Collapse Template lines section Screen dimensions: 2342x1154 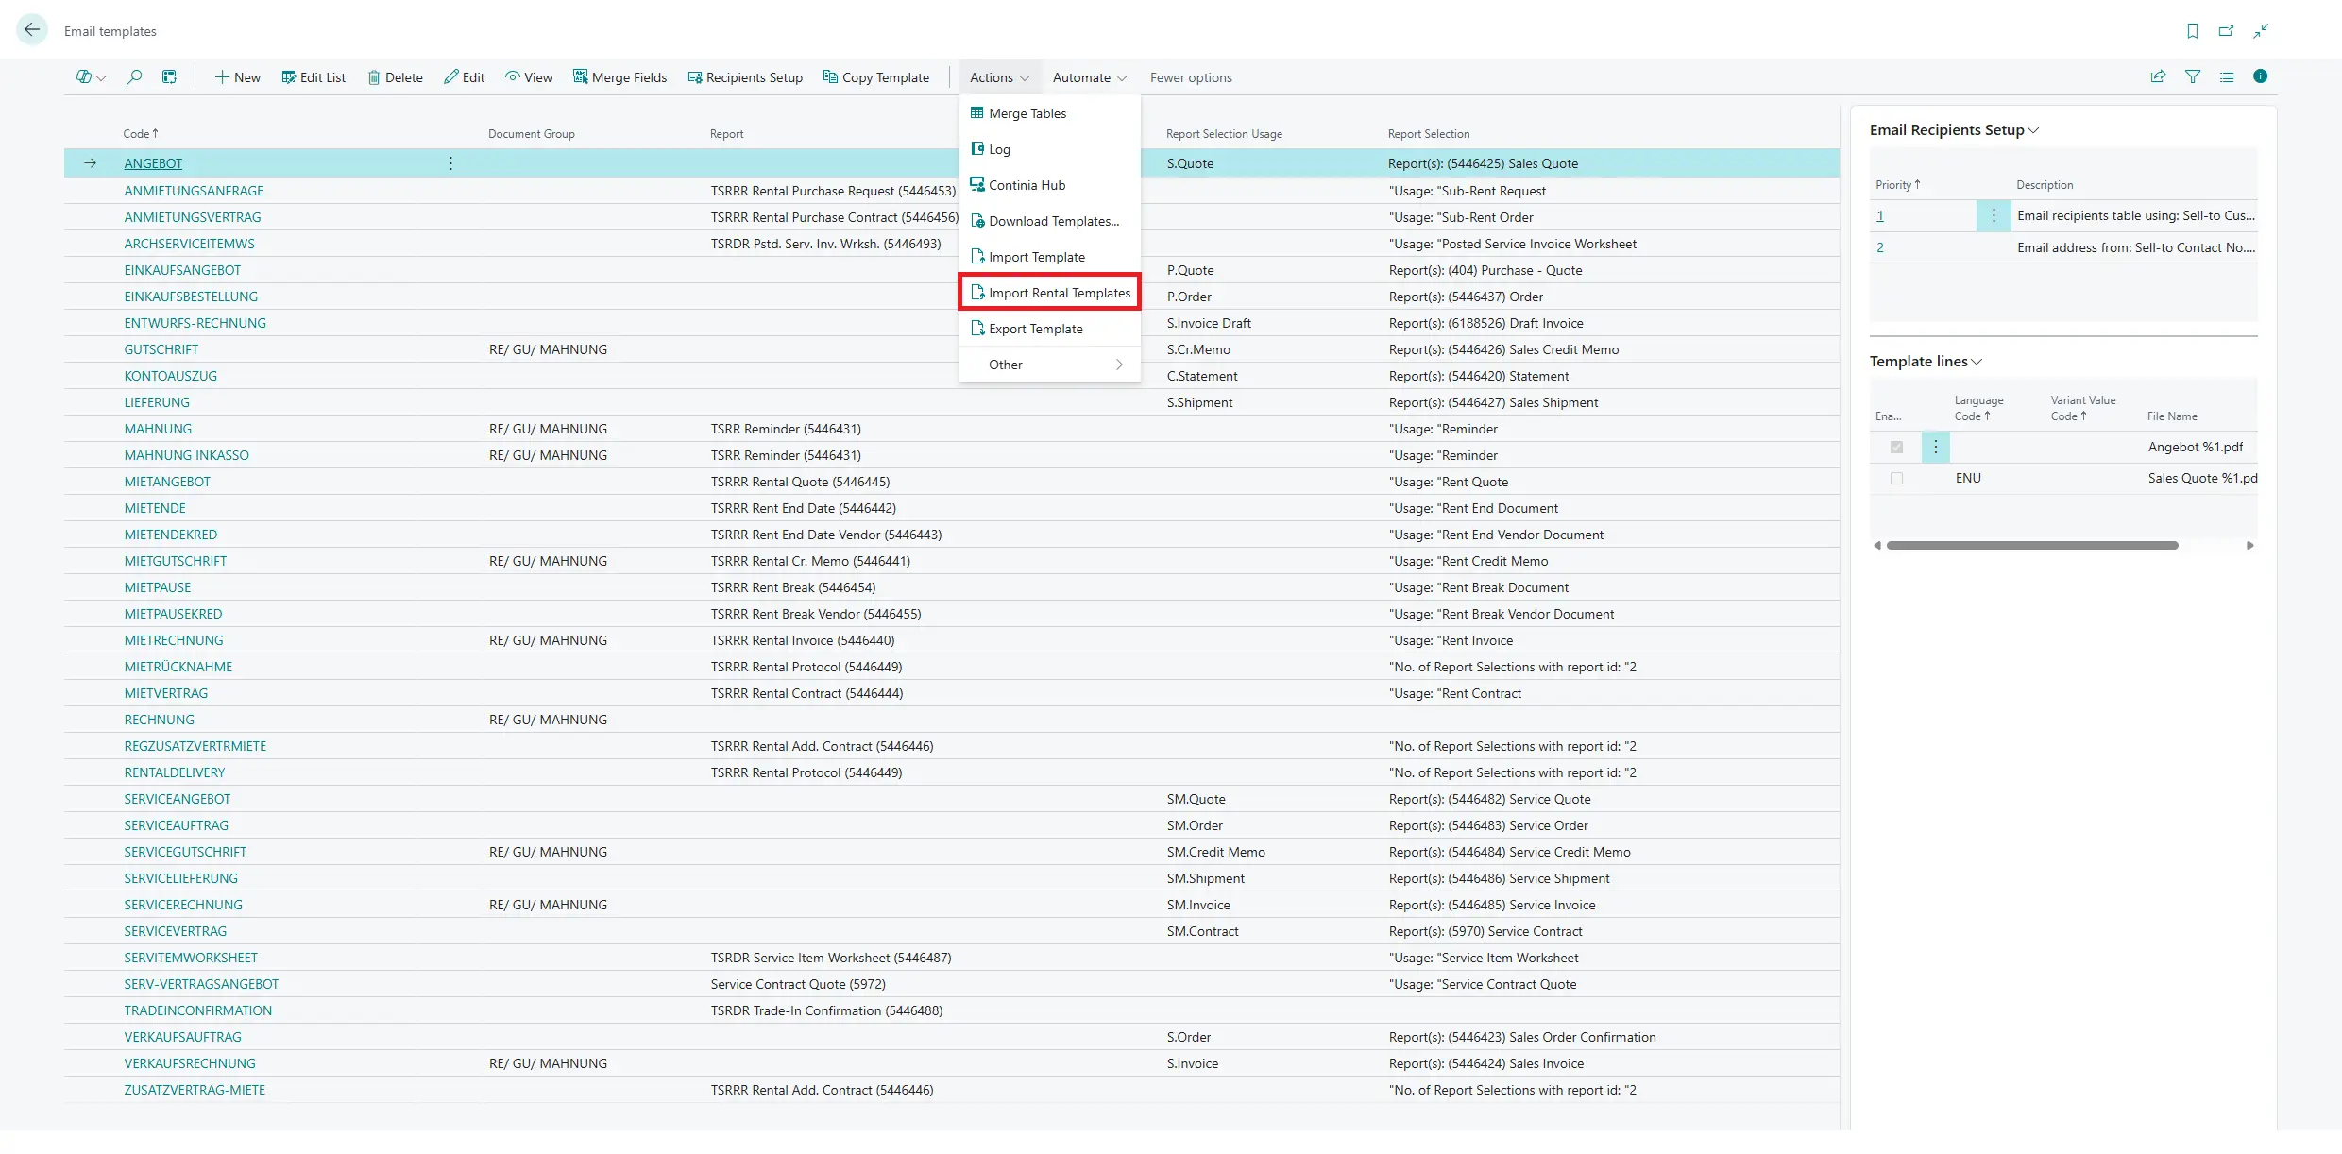click(1926, 362)
